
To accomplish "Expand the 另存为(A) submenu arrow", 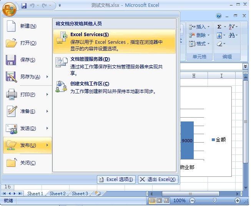I will tap(47, 76).
